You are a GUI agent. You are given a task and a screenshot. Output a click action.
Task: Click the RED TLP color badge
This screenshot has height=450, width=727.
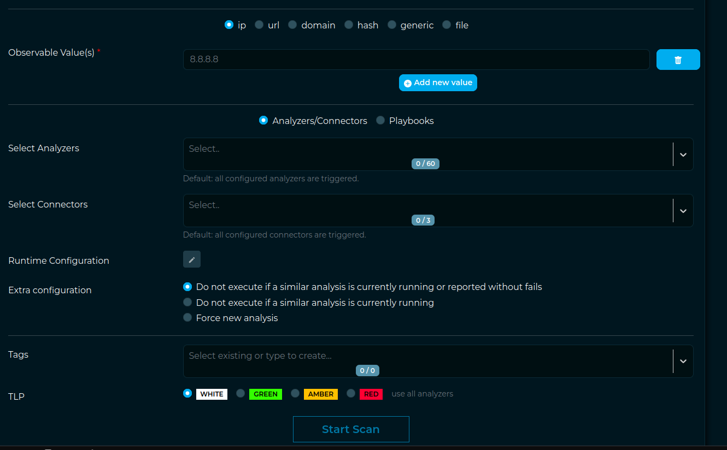pyautogui.click(x=371, y=394)
